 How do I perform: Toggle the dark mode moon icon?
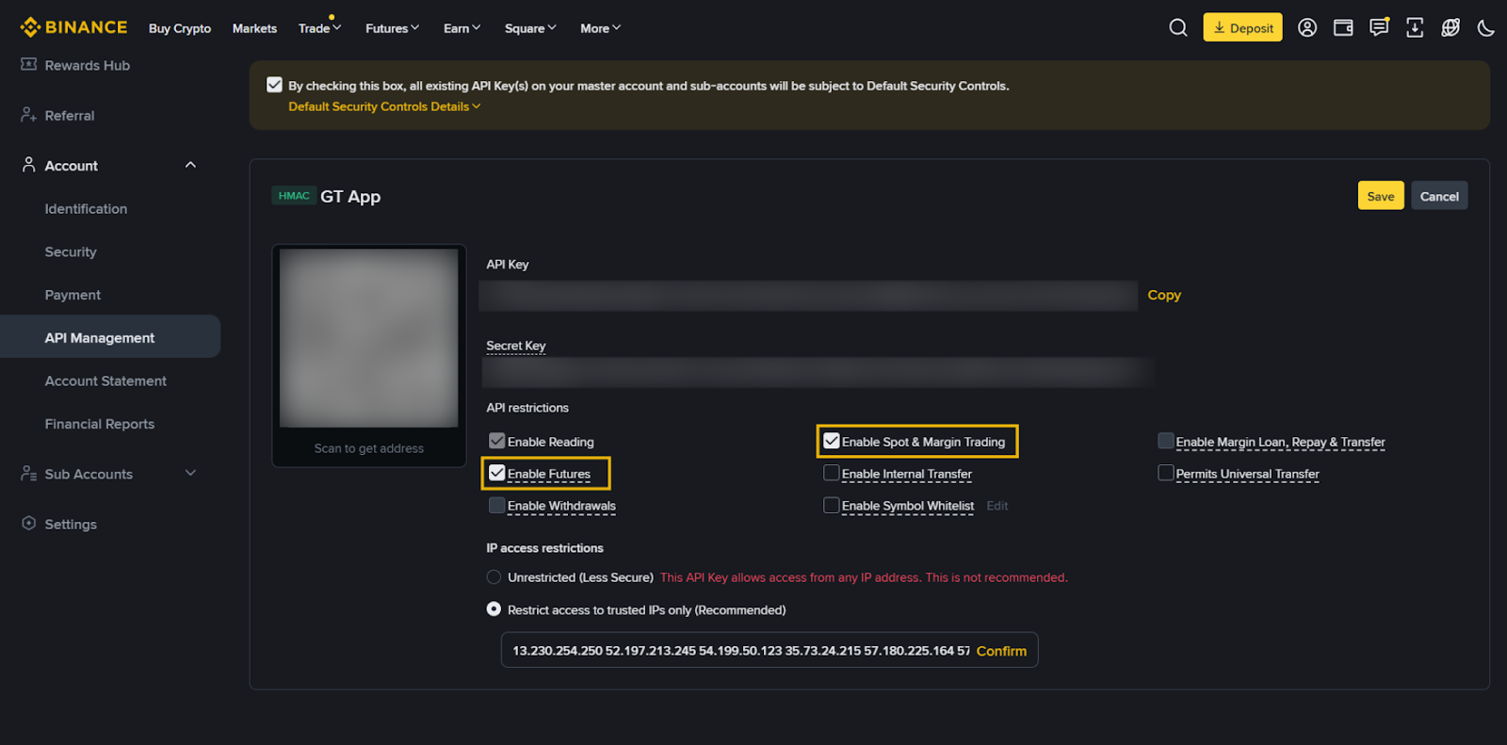click(1485, 28)
